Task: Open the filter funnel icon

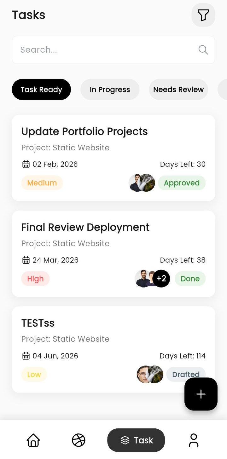Action: 203,15
